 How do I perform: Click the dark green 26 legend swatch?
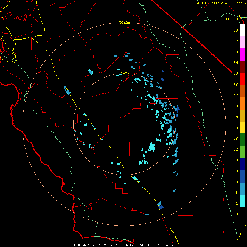[242, 140]
